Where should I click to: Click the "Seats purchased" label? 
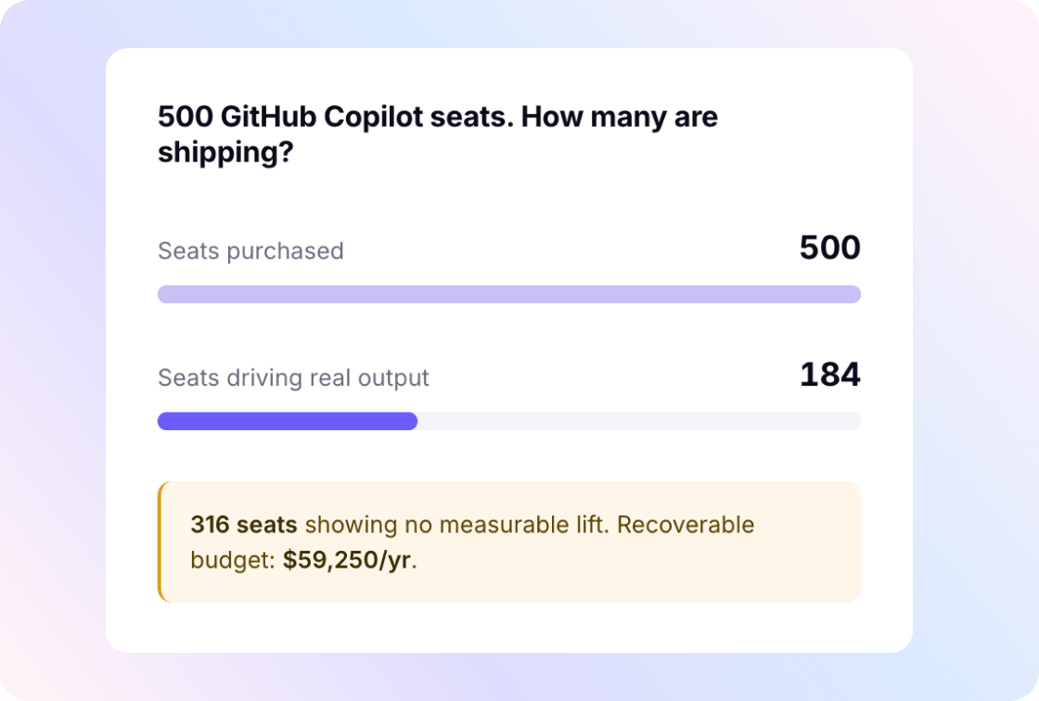[250, 251]
